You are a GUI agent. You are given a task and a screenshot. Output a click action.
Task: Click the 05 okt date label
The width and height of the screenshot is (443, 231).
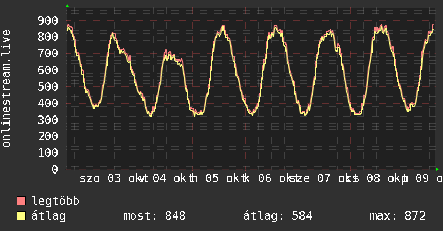[223, 178]
